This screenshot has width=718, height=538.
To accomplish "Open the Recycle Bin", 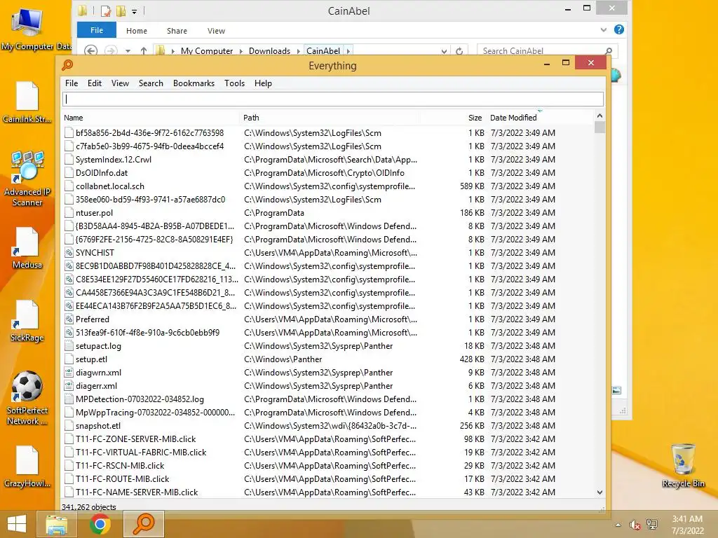I will (683, 465).
